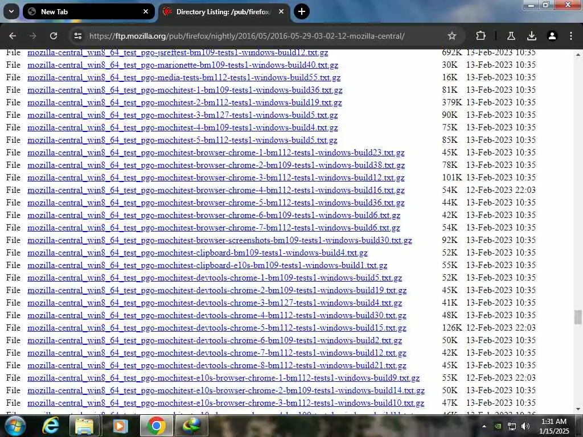Open mochitest-browser-chrome-2 build38 link
583x437 pixels.
(x=216, y=165)
